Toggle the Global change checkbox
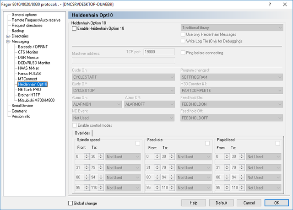The image size is (293, 210). [71, 203]
